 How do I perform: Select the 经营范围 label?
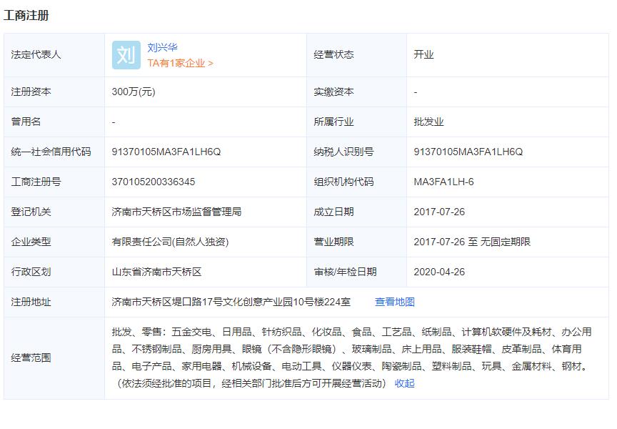coord(31,357)
